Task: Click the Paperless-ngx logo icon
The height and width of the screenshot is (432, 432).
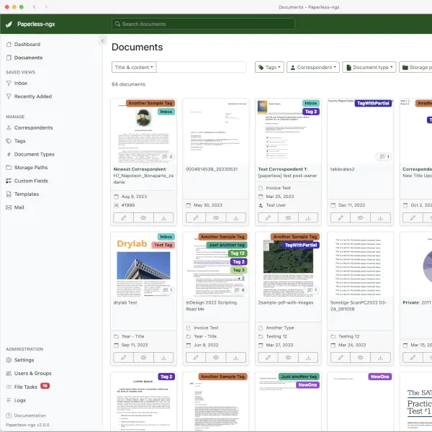Action: point(9,24)
